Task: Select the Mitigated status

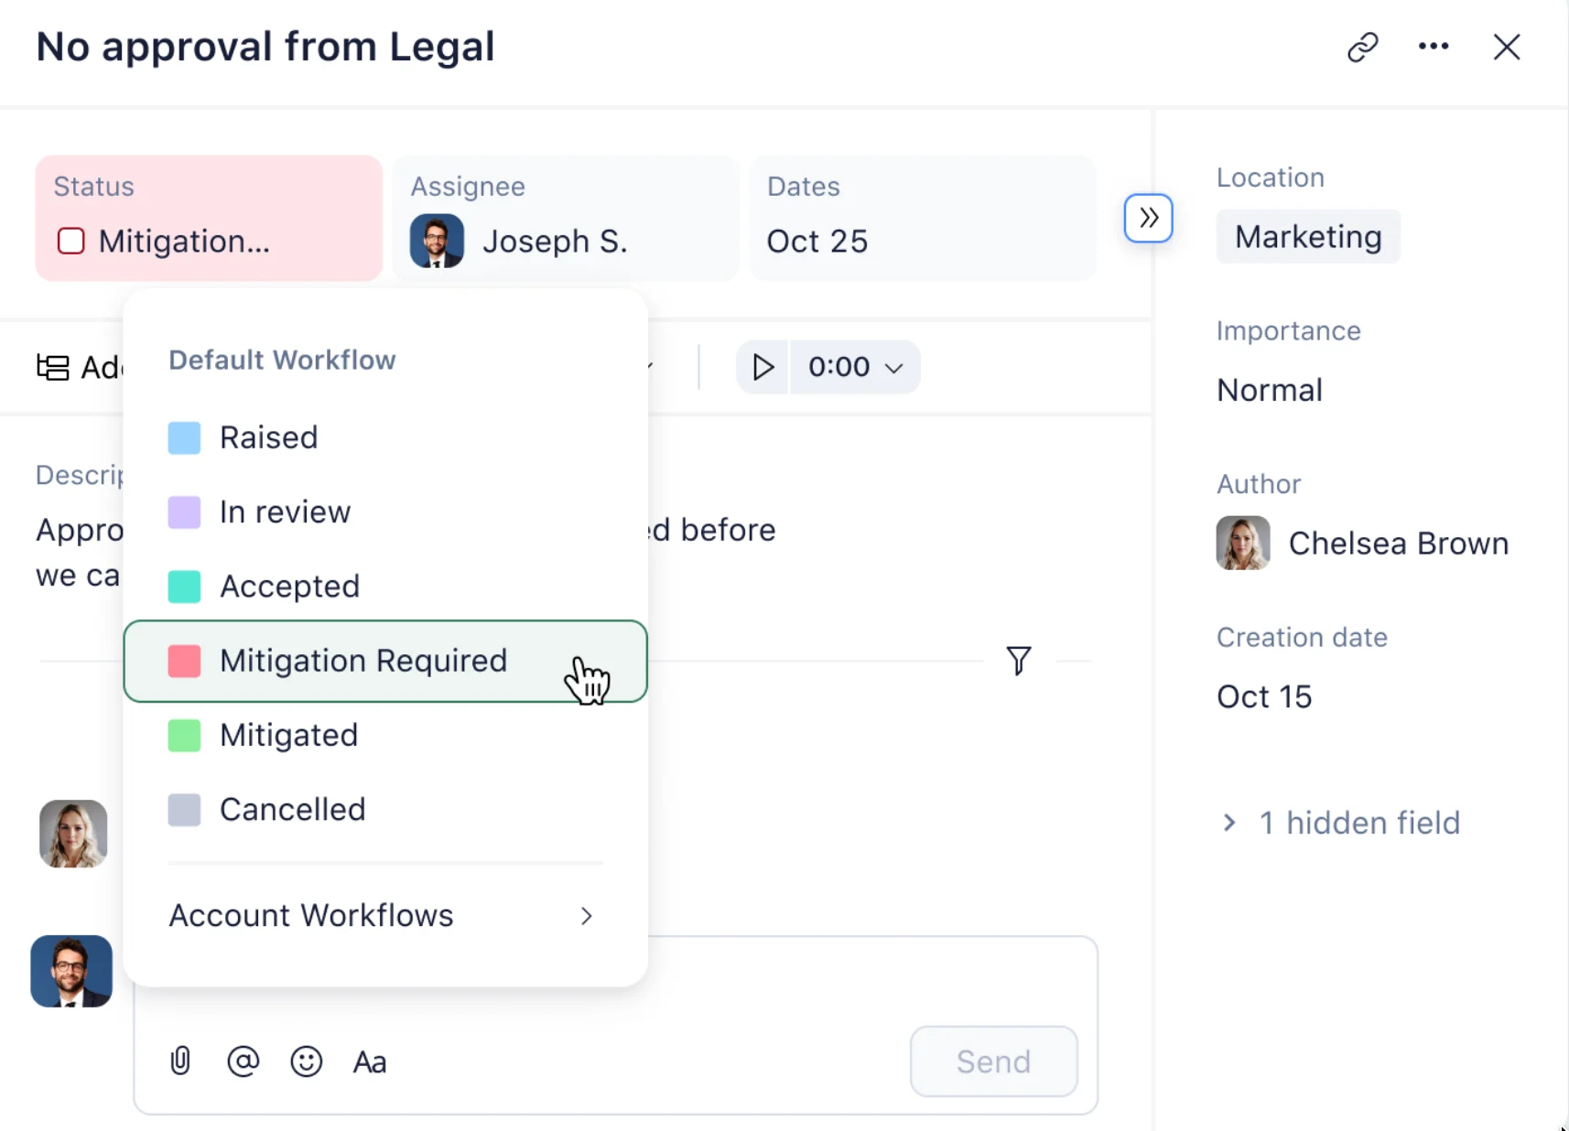Action: (x=288, y=735)
